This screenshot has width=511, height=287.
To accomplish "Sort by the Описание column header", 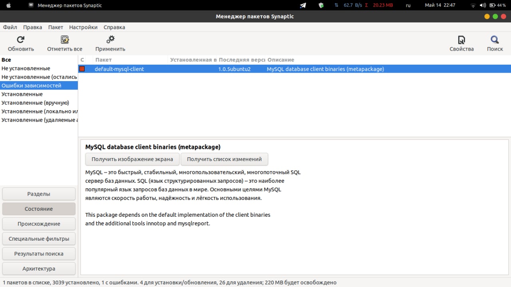I will [388, 60].
